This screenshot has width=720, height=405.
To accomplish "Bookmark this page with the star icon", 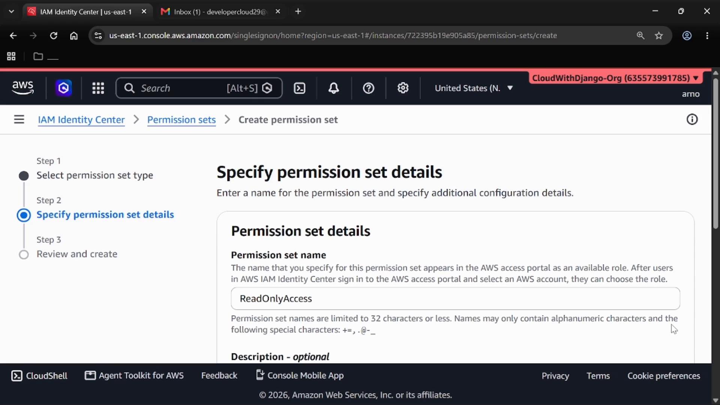I will (659, 36).
